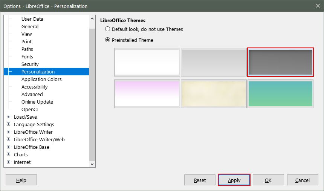Viewport: 324px width, 191px height.
Task: Expand the Internet tree node
Action: pyautogui.click(x=8, y=162)
